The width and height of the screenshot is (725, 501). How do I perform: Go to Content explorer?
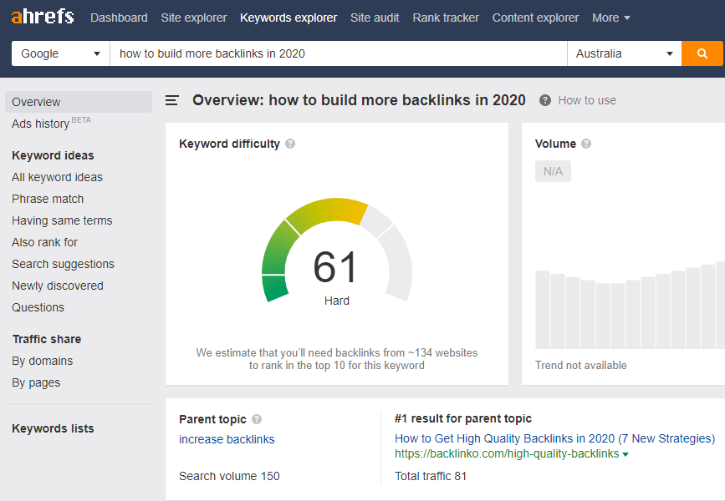click(x=535, y=18)
